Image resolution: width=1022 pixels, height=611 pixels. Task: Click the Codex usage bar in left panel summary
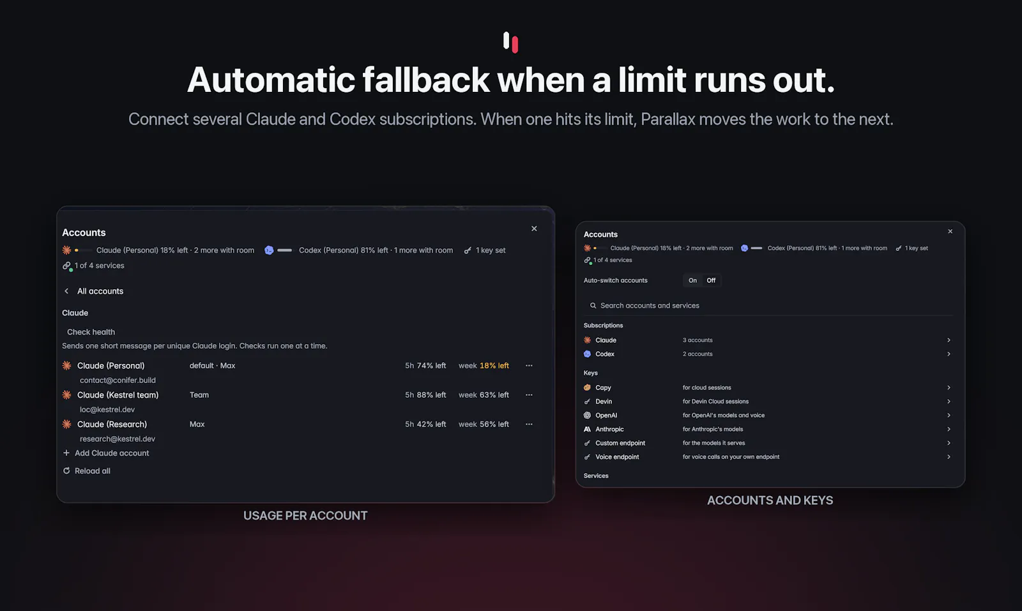coord(285,250)
